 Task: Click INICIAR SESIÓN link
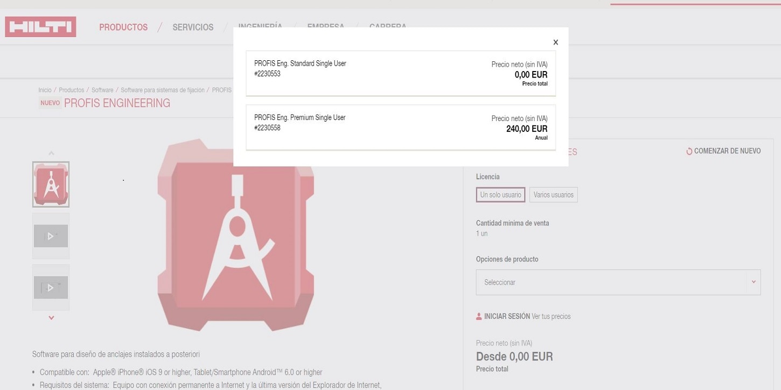pos(507,316)
